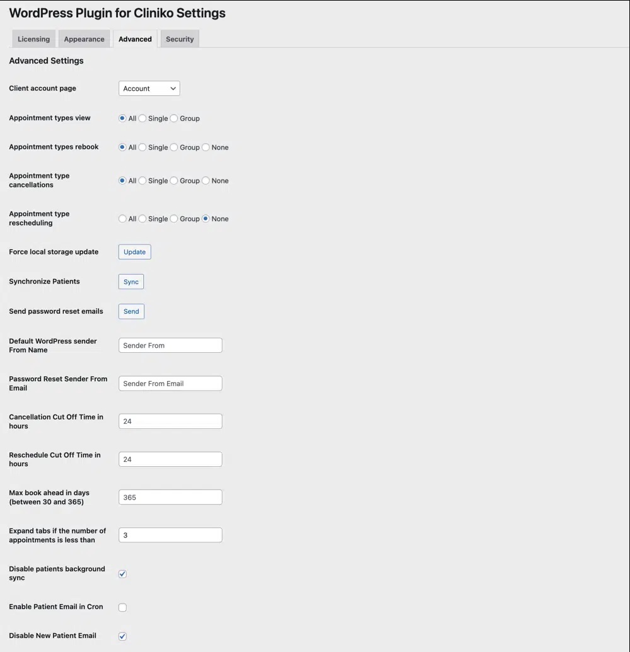This screenshot has width=630, height=652.
Task: Focus the Sender From name field
Action: click(x=170, y=345)
